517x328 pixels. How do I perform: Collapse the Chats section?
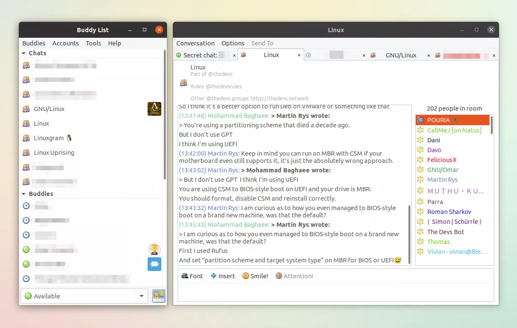point(24,53)
